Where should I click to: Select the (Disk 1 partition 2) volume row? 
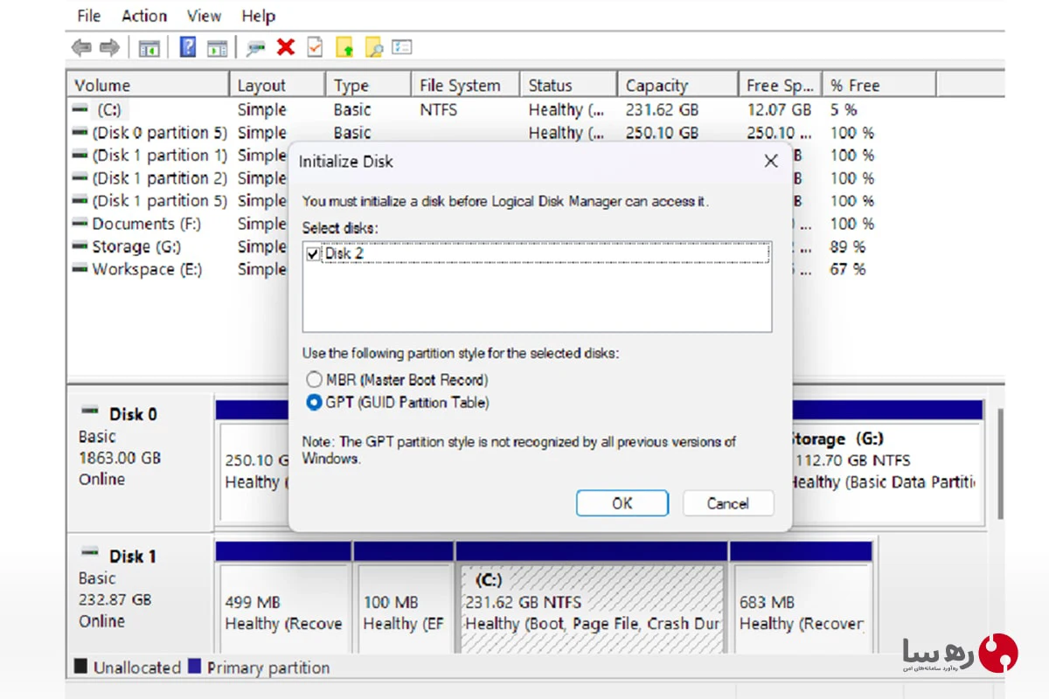160,178
